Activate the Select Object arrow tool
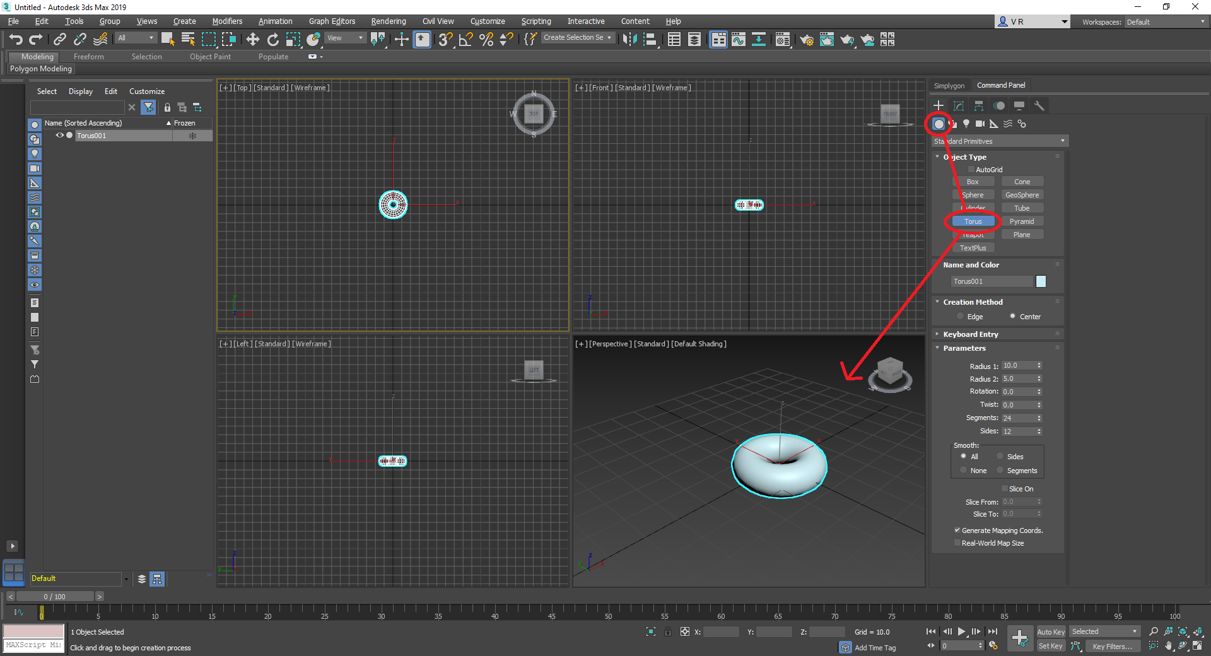This screenshot has width=1211, height=656. (x=167, y=39)
